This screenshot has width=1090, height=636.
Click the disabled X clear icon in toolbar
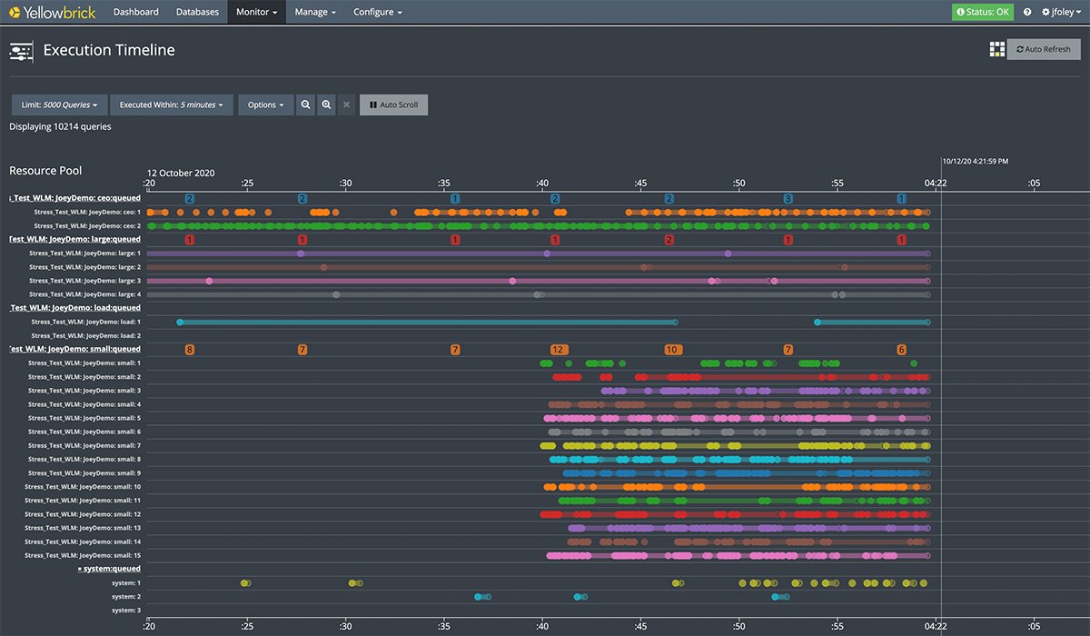click(346, 104)
